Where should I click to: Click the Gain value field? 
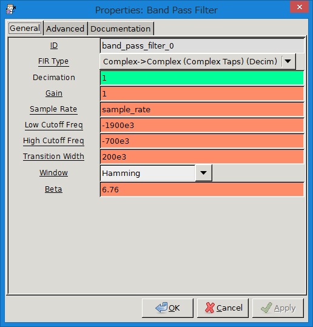pyautogui.click(x=202, y=94)
